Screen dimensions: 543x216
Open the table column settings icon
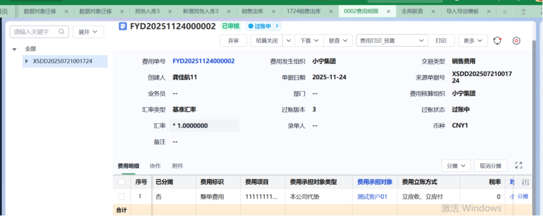point(526,182)
